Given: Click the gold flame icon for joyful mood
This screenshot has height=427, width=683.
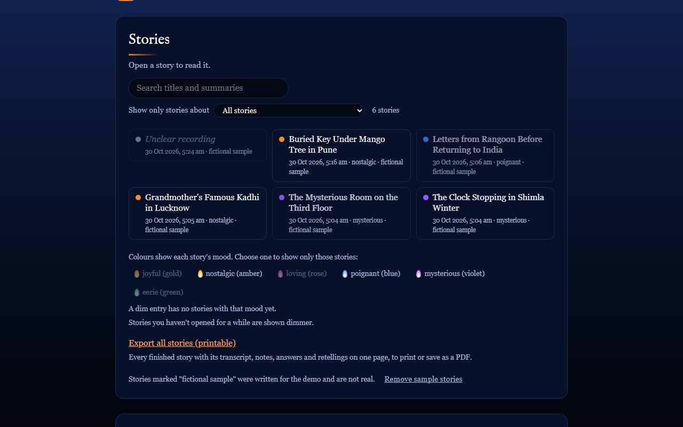Looking at the screenshot, I should [x=137, y=274].
